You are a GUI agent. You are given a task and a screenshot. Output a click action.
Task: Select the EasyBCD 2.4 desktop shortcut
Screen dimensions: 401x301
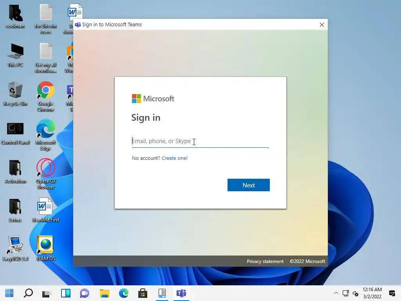click(15, 249)
